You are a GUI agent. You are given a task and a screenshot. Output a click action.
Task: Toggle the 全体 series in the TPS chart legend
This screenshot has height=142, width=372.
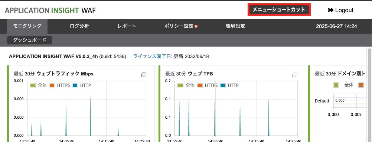click(x=186, y=85)
